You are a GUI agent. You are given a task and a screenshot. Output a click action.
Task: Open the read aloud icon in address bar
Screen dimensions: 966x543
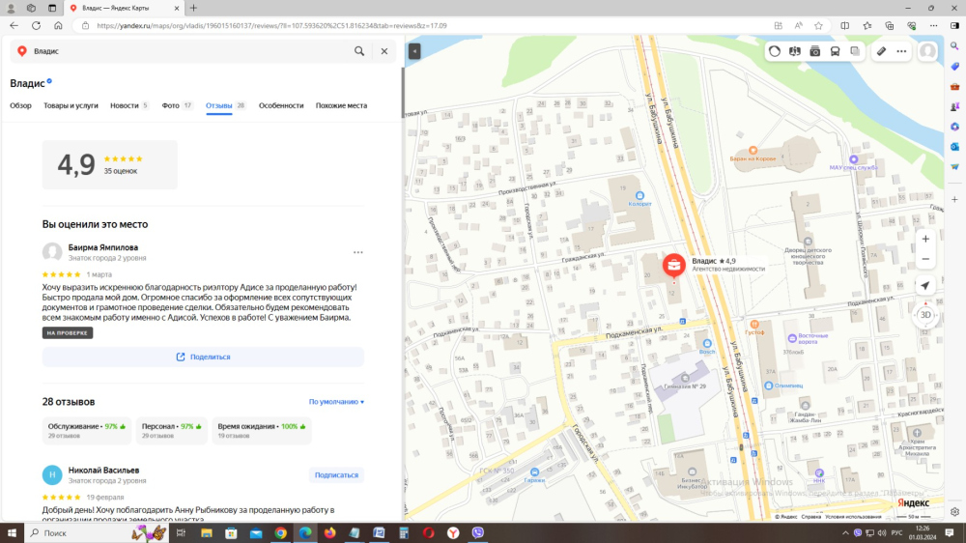click(x=799, y=26)
